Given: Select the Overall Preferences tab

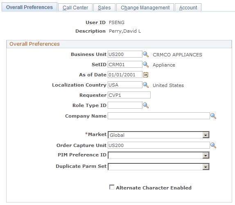Looking at the screenshot, I should coord(29,7).
